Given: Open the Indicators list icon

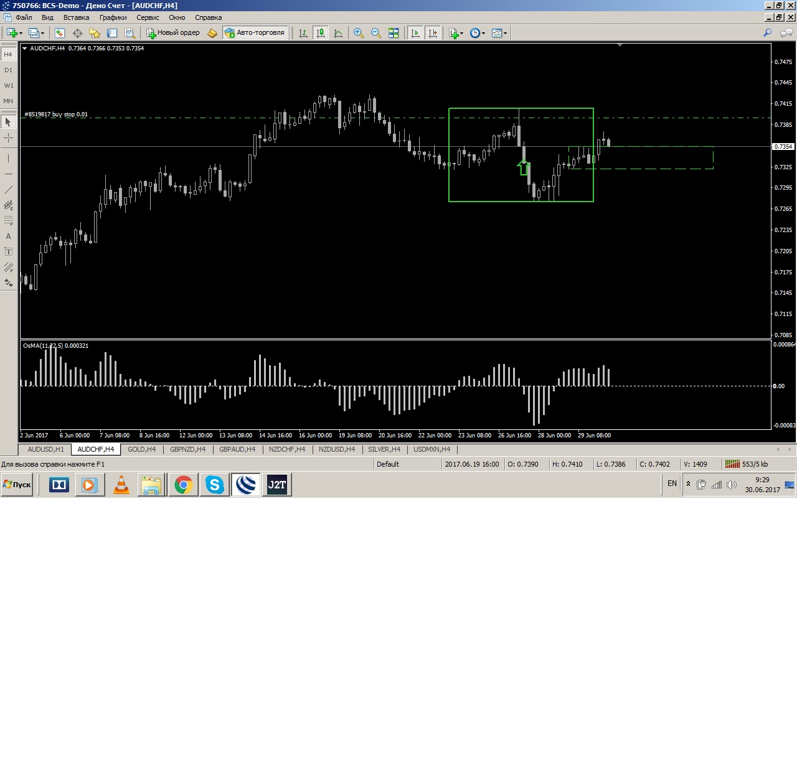Looking at the screenshot, I should (454, 33).
